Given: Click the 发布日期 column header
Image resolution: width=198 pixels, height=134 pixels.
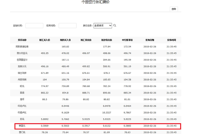Looking at the screenshot, I should coord(150,40).
